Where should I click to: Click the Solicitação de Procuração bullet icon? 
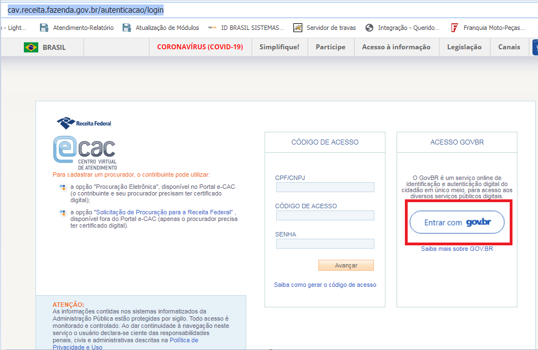tap(63, 213)
